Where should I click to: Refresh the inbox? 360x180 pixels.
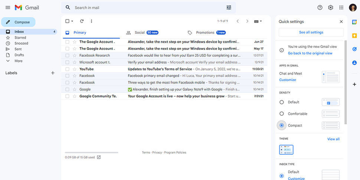pos(82,21)
